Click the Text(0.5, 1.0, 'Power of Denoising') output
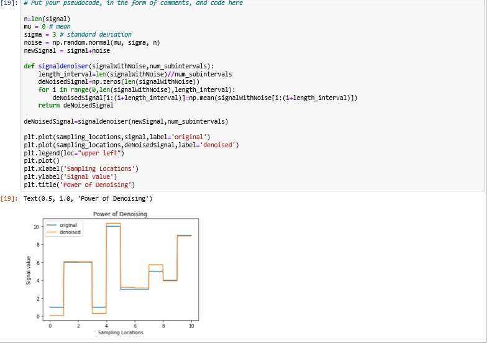 click(x=88, y=199)
